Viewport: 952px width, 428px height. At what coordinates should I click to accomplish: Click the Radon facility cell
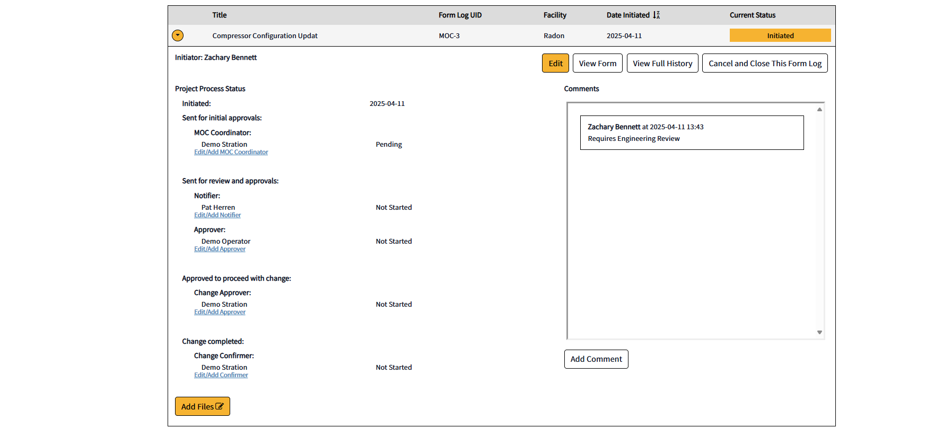click(554, 35)
